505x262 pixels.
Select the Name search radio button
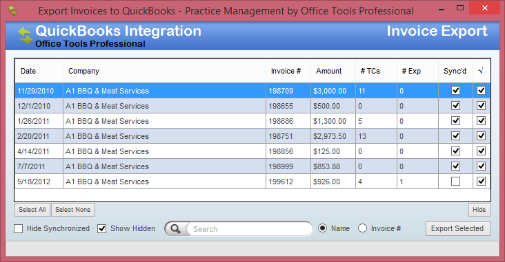point(322,228)
